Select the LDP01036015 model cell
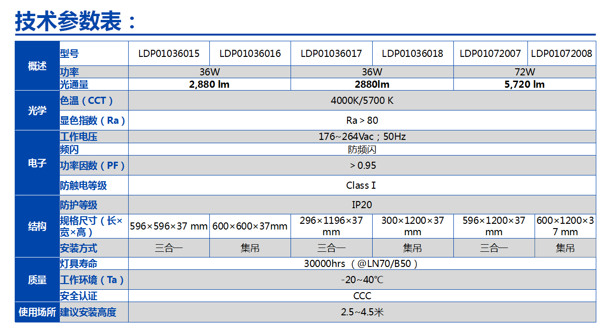The height and width of the screenshot is (331, 611). click(x=169, y=54)
